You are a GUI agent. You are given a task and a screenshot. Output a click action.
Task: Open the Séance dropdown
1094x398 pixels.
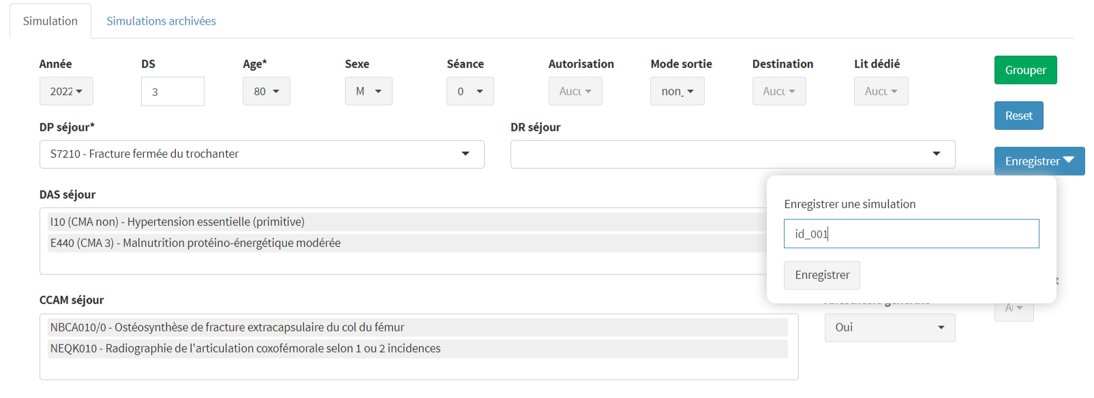click(x=470, y=91)
